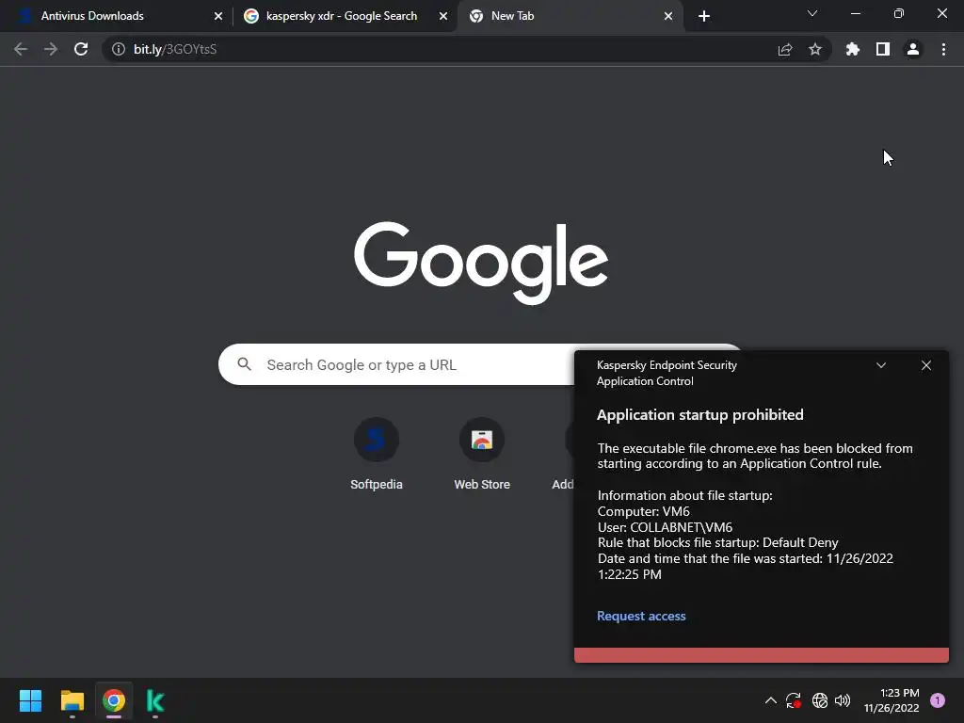964x723 pixels.
Task: Go back using the browser back arrow
Action: click(21, 49)
